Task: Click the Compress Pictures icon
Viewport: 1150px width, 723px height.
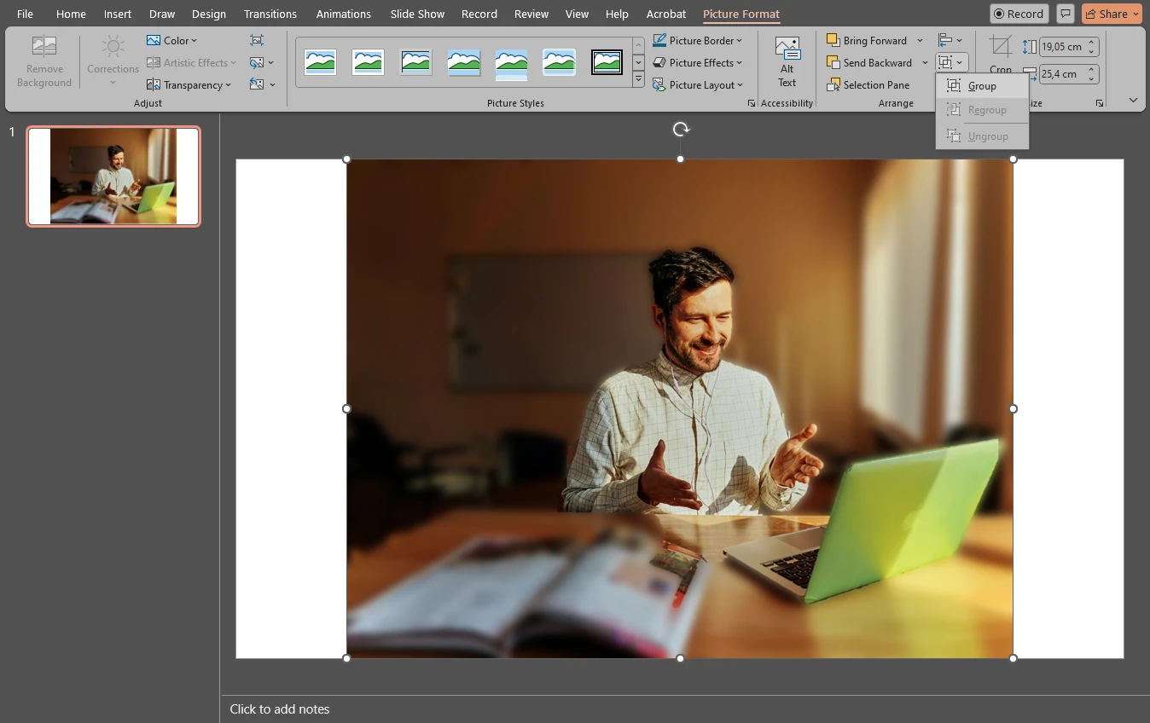Action: point(257,40)
